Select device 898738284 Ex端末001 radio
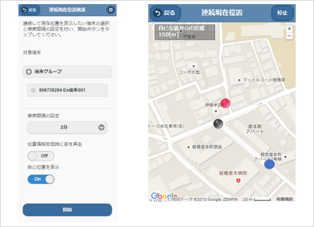Image resolution: width=314 pixels, height=227 pixels. [33, 90]
